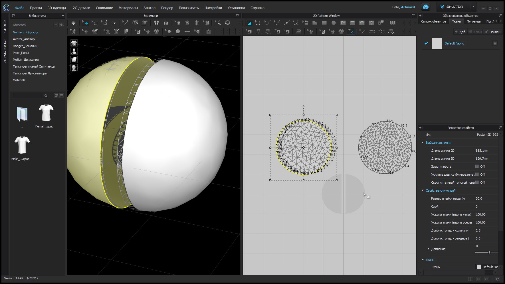Collapse the Свойства симуляций section
Image resolution: width=505 pixels, height=284 pixels.
[x=423, y=190]
